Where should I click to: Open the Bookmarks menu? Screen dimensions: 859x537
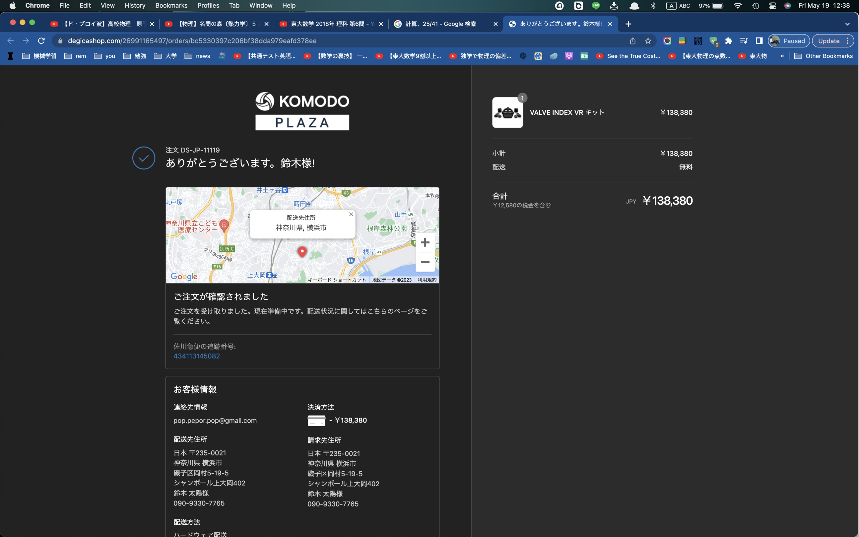171,5
